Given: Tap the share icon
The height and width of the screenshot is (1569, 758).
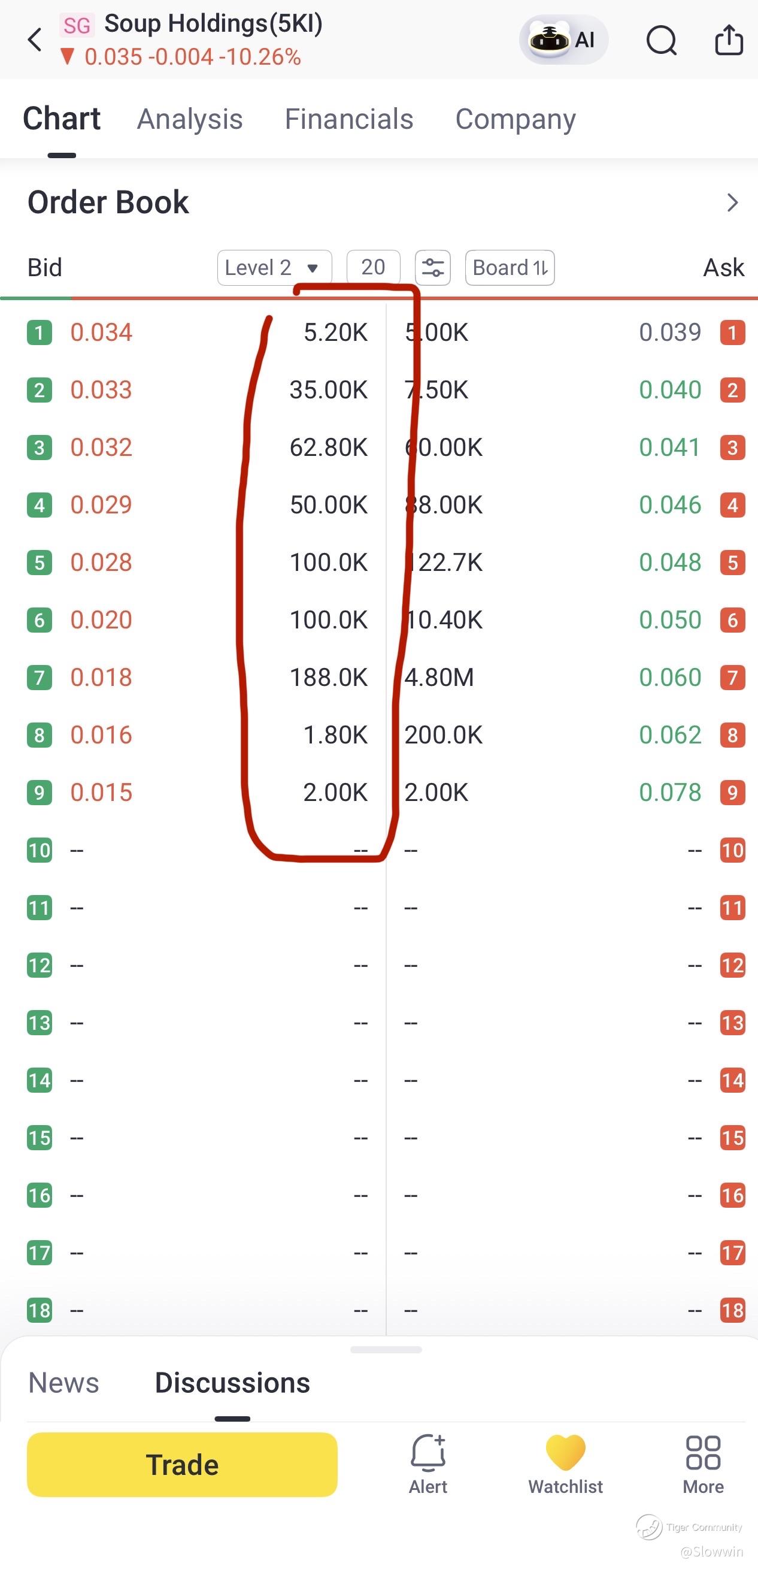Looking at the screenshot, I should tap(729, 40).
